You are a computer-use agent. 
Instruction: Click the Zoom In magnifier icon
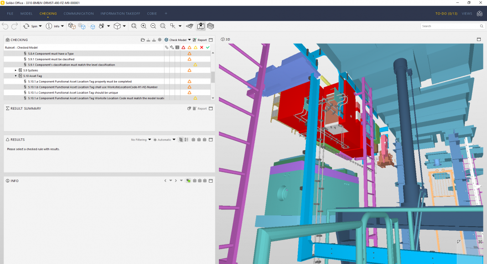(x=144, y=26)
